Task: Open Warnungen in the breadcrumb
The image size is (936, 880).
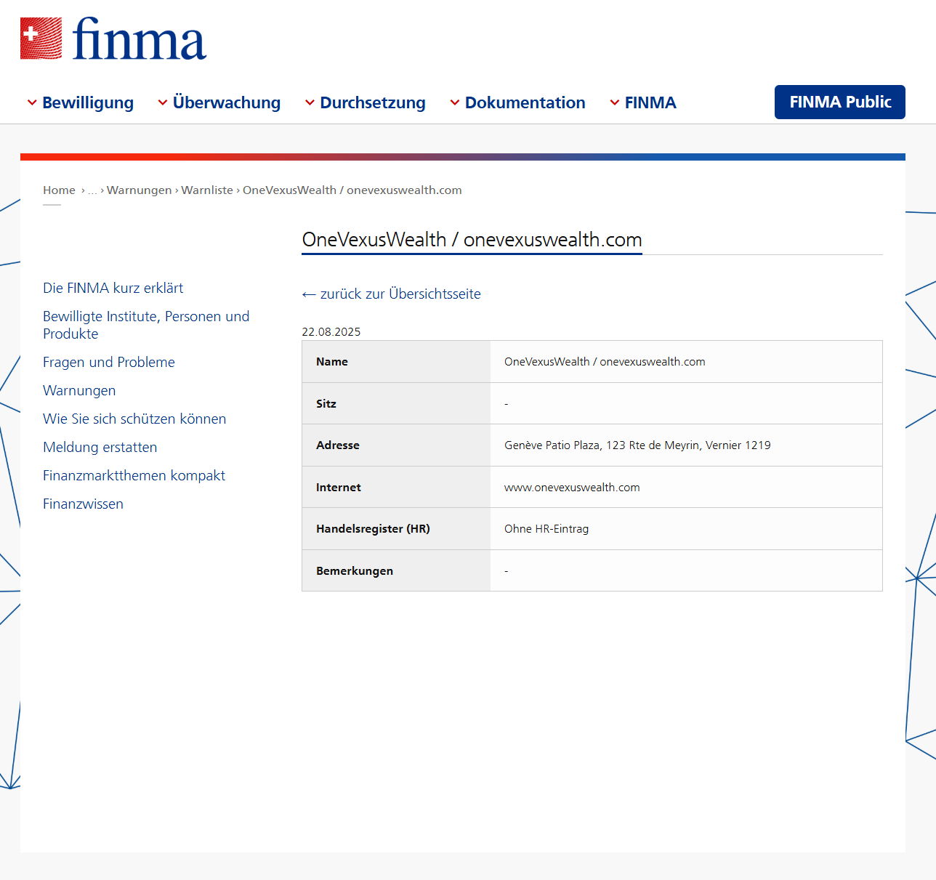Action: pos(140,190)
